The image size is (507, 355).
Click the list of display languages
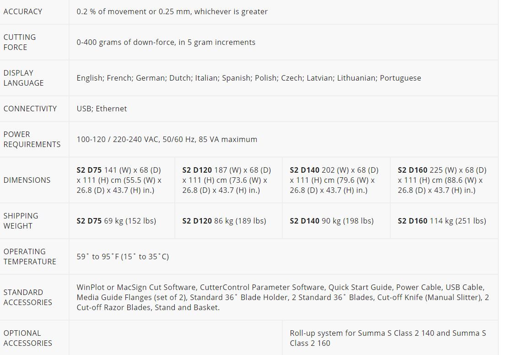(248, 78)
